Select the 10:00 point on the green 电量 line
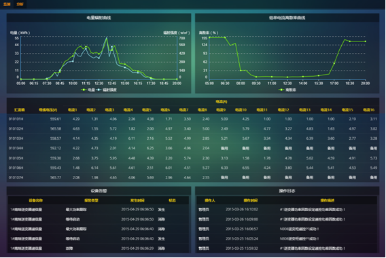This screenshot has height=258, width=386. click(73, 56)
